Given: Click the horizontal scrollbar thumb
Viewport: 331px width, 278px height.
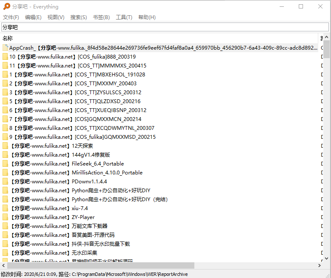Looking at the screenshot, I should click(x=101, y=265).
